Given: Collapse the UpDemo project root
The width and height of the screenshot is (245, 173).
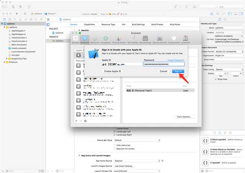Looking at the screenshot, I should click(x=2, y=24).
